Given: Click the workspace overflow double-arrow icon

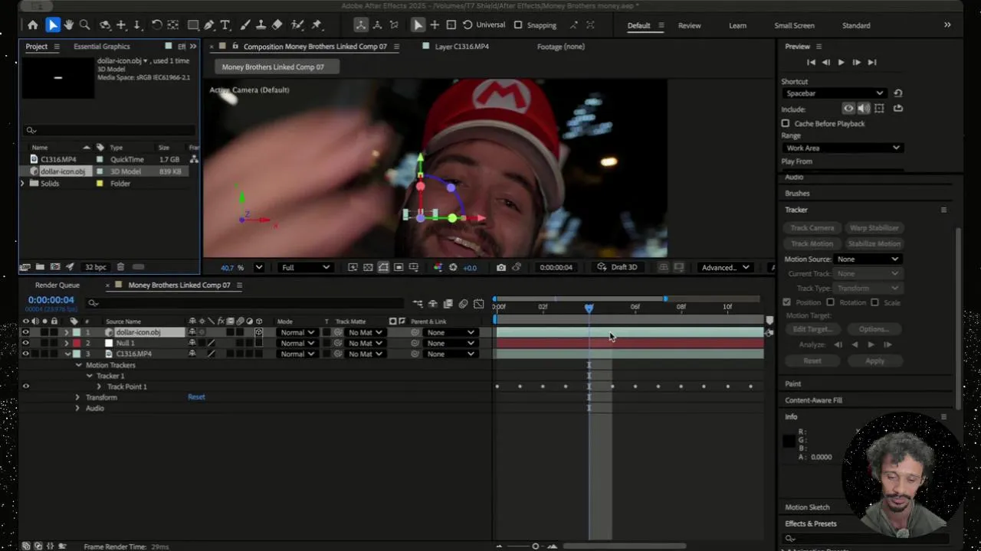Looking at the screenshot, I should click(x=947, y=25).
